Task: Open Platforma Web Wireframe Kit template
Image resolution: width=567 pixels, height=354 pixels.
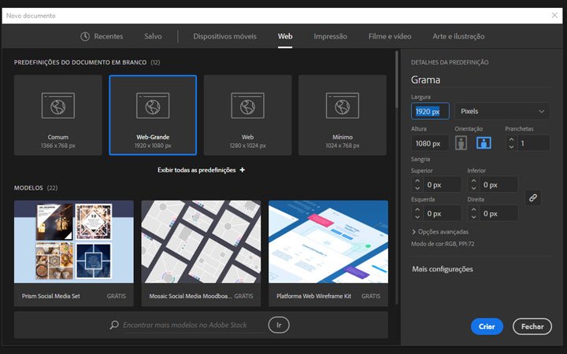Action: pos(328,253)
